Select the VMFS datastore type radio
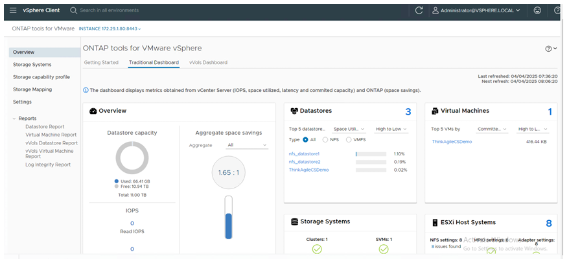This screenshot has width=569, height=261. 349,139
